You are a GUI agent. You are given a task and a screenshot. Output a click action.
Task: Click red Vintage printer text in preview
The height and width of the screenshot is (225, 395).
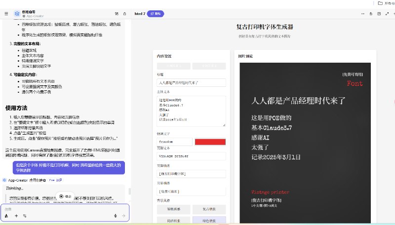coord(270,192)
